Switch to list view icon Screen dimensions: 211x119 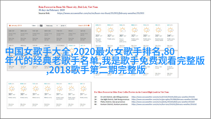click(x=38, y=26)
